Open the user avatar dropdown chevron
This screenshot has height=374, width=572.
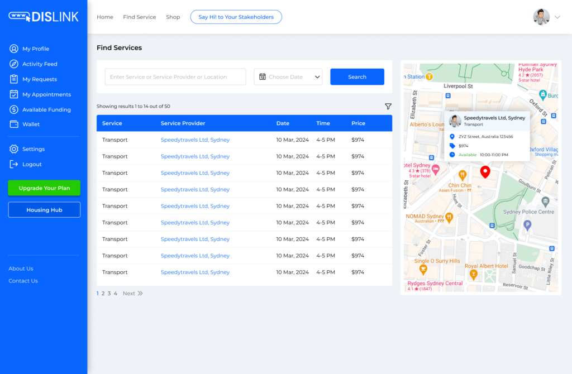coord(557,17)
